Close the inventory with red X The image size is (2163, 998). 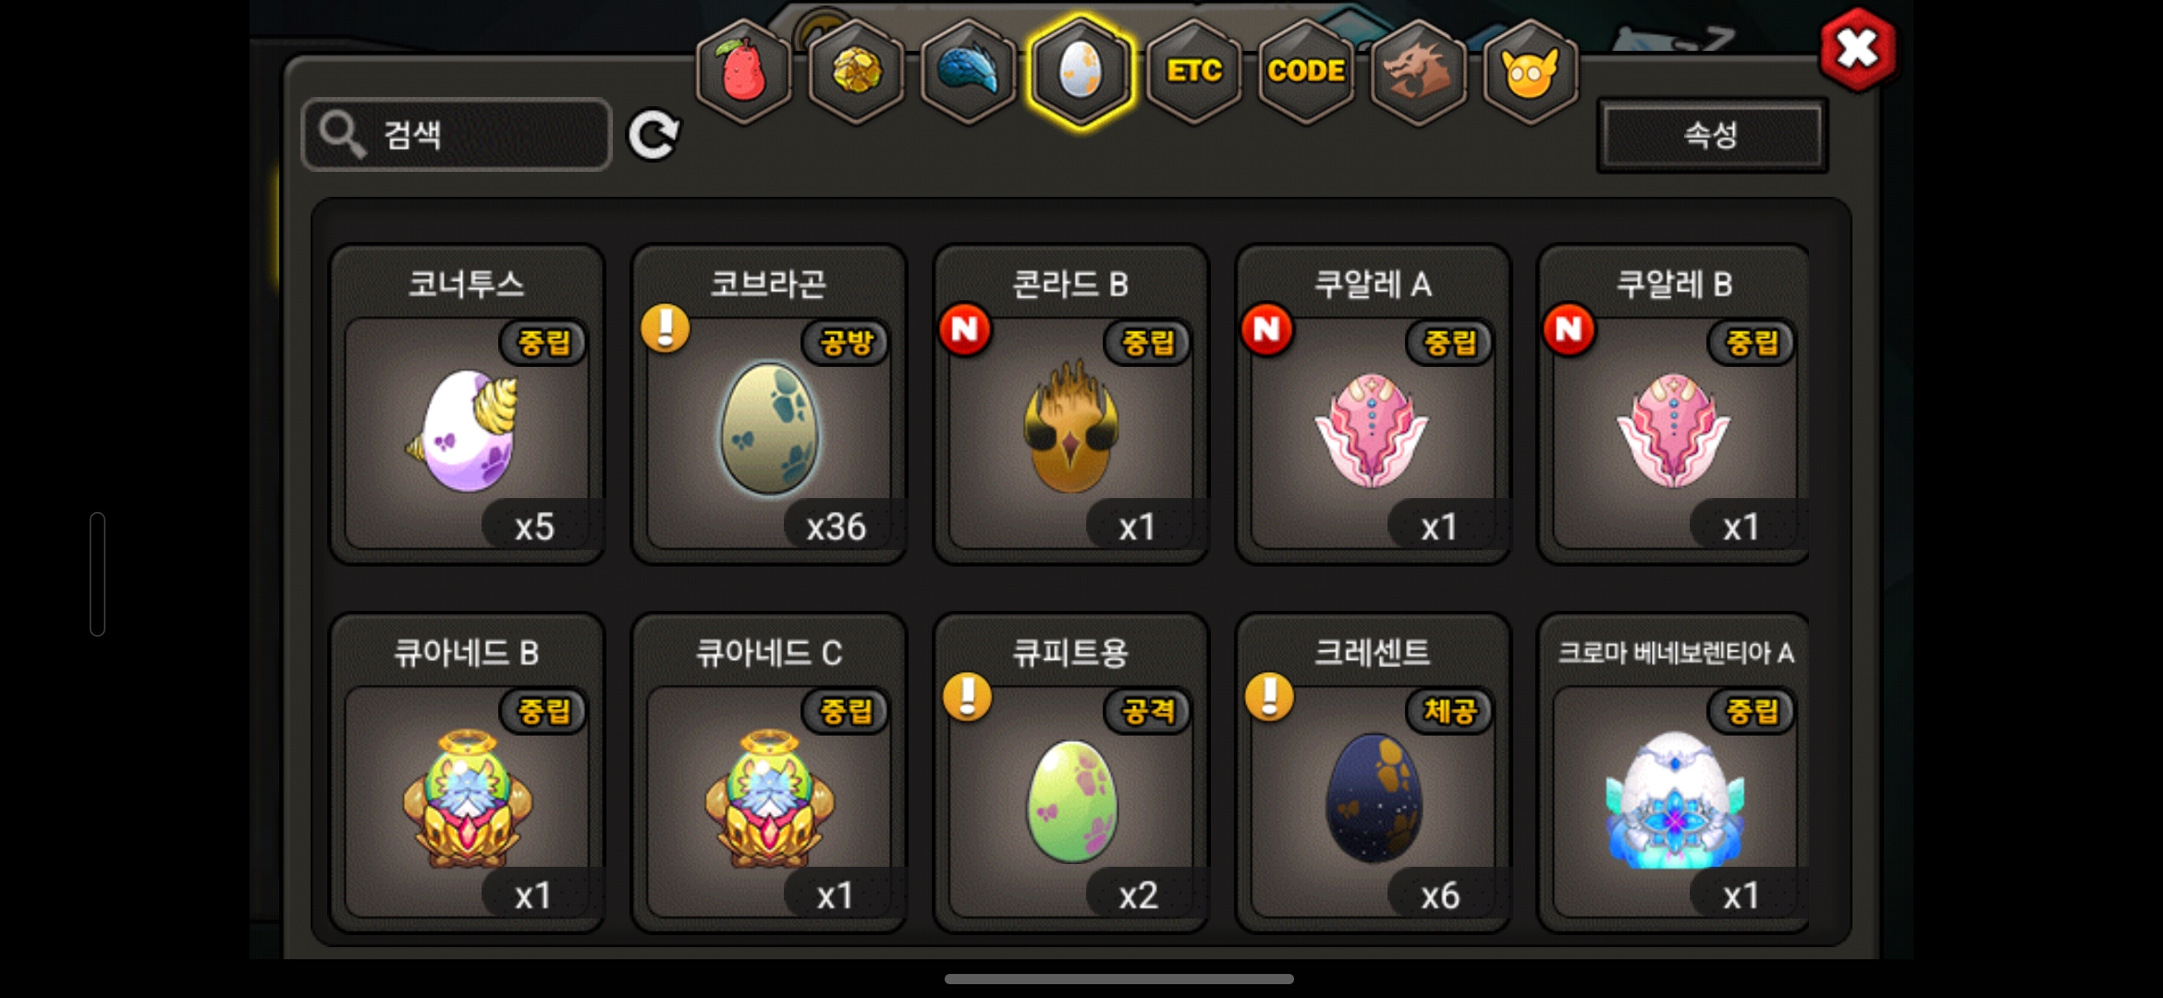(x=1858, y=49)
